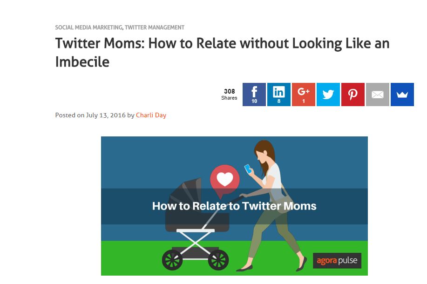Tweet this article using the Twitter bird icon
427x284 pixels.
click(x=328, y=95)
